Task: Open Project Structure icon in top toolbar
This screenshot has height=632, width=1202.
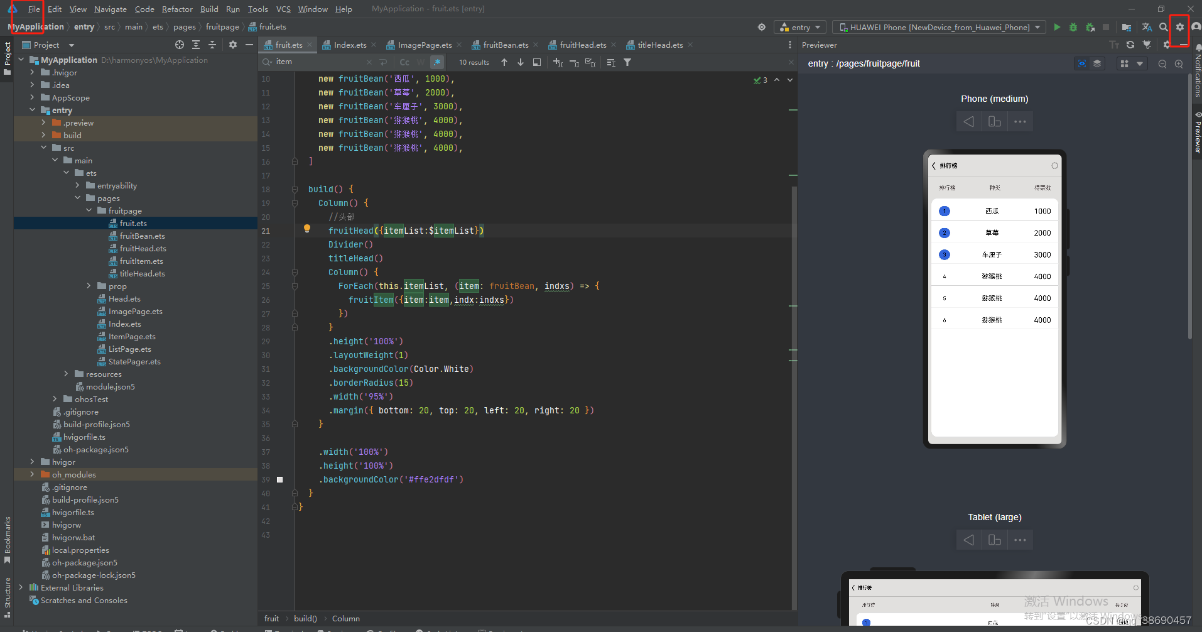Action: tap(1127, 27)
